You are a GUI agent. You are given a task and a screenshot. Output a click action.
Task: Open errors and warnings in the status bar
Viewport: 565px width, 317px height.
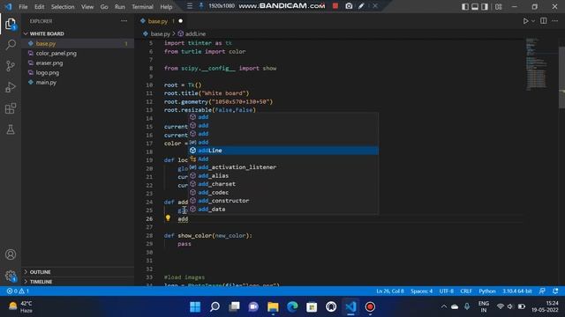tap(18, 291)
